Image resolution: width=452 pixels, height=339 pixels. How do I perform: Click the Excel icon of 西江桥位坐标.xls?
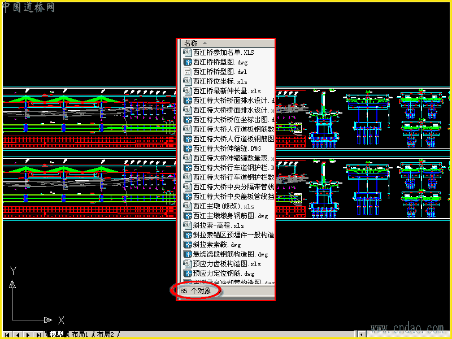[x=188, y=81]
